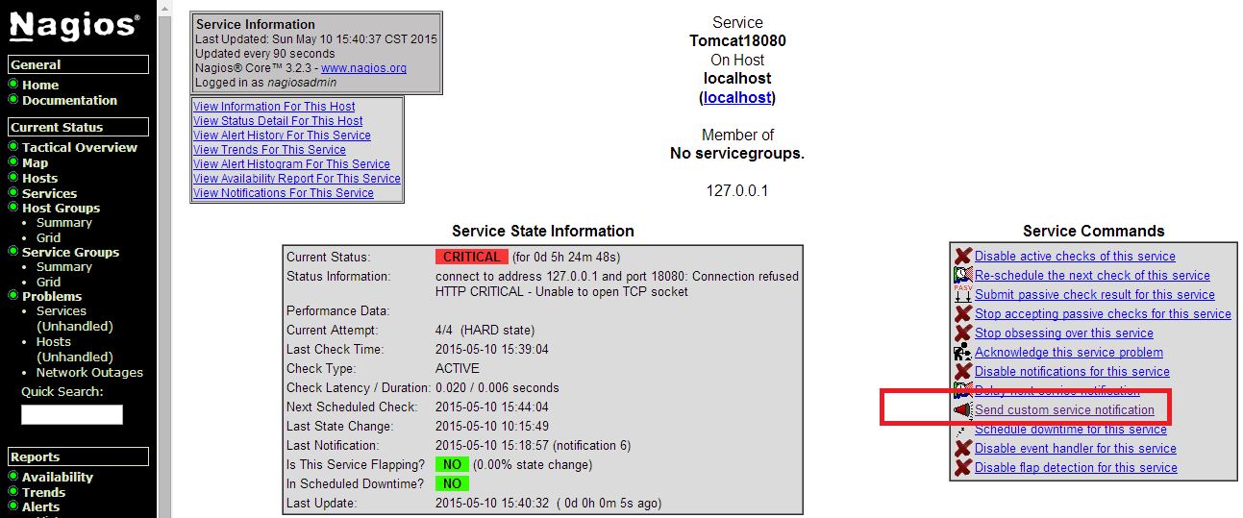
Task: Click the red X icon beside Disable event handler
Action: (x=962, y=449)
